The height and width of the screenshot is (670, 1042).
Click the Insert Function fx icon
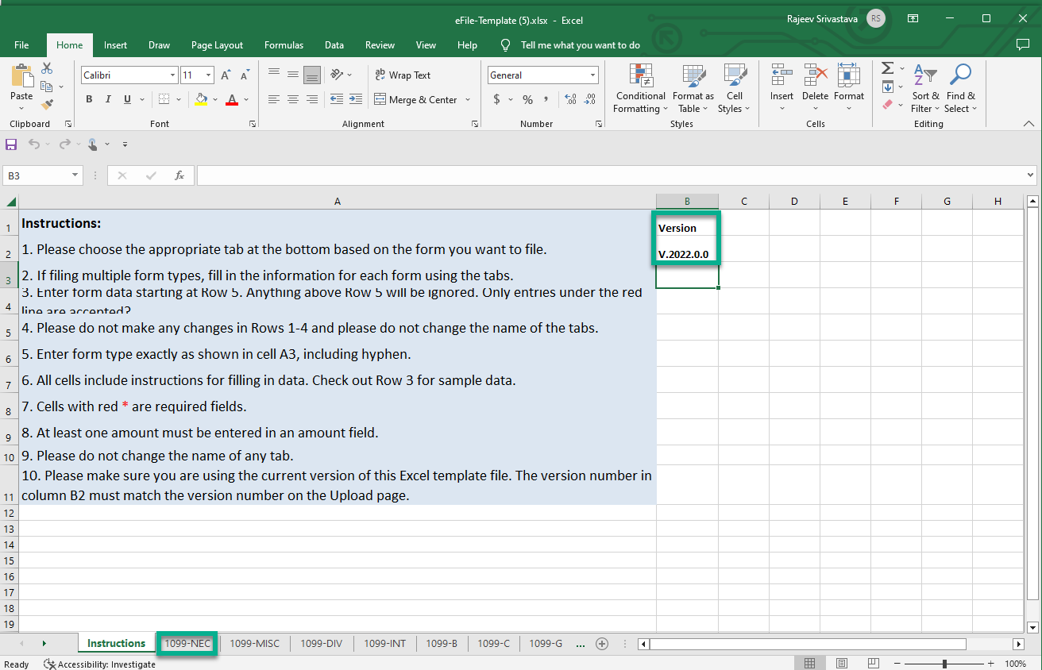coord(179,175)
